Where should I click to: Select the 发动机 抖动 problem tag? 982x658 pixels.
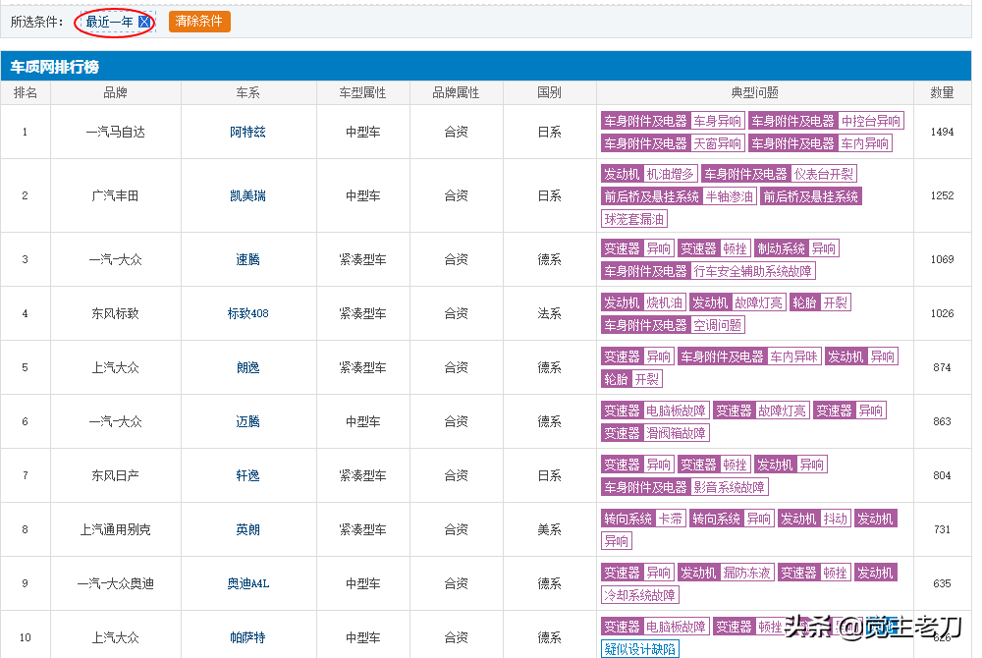point(814,519)
